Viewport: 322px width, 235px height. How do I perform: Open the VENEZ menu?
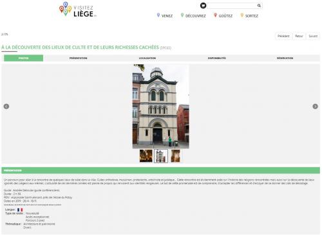pos(167,16)
